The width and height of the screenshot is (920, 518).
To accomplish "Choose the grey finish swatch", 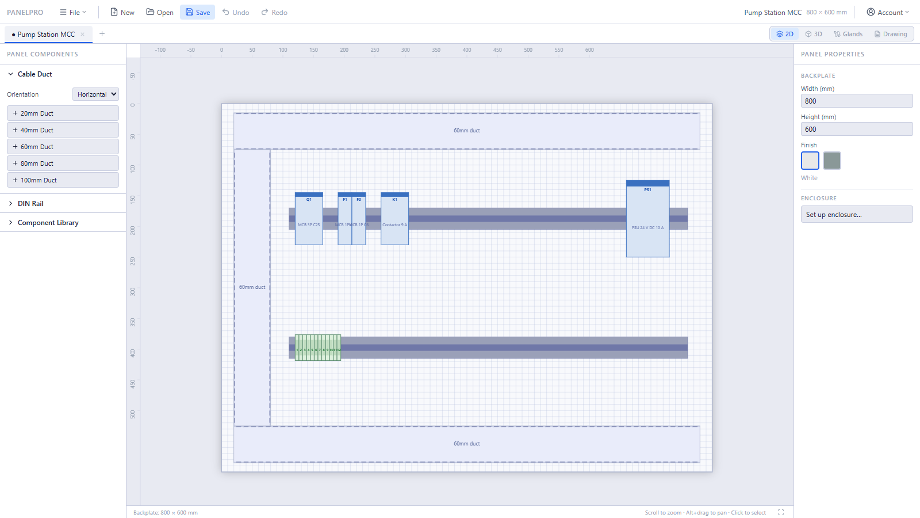I will (832, 161).
